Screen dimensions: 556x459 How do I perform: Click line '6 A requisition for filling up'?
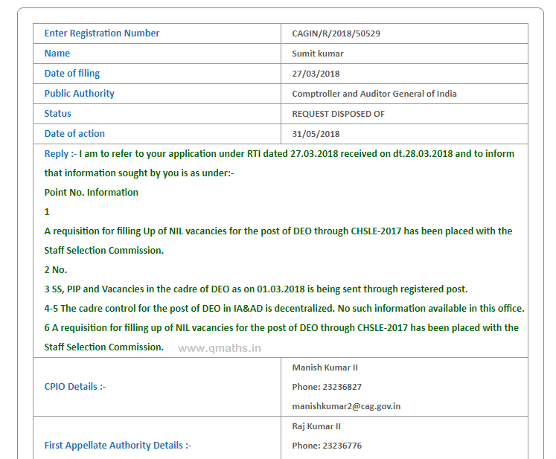tap(281, 328)
